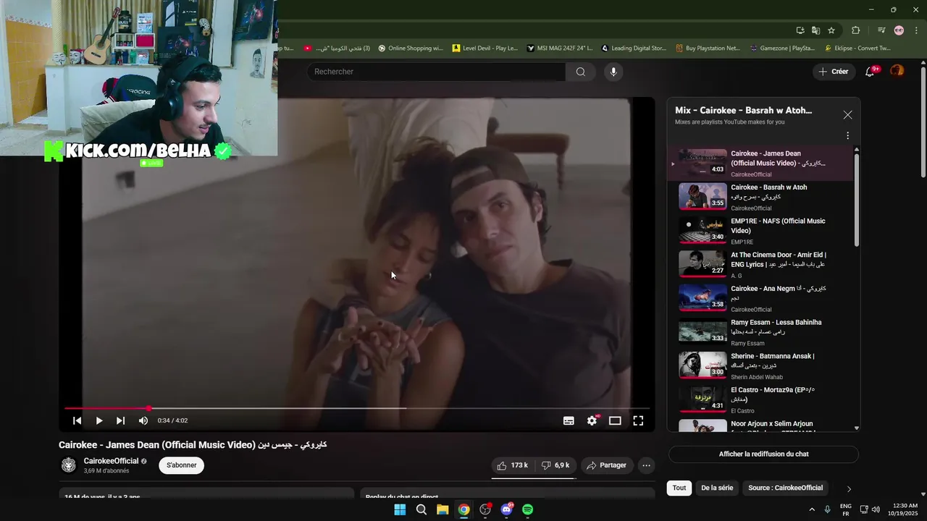
Task: Play EMP1RE - NAFS from the mix
Action: point(761,231)
